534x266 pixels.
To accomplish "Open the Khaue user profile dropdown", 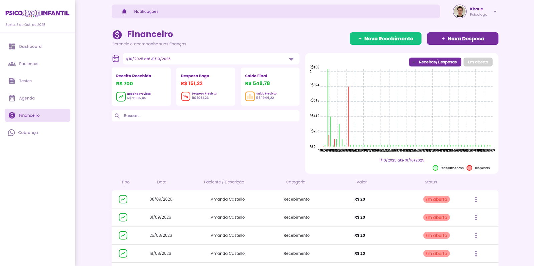I will tap(495, 12).
